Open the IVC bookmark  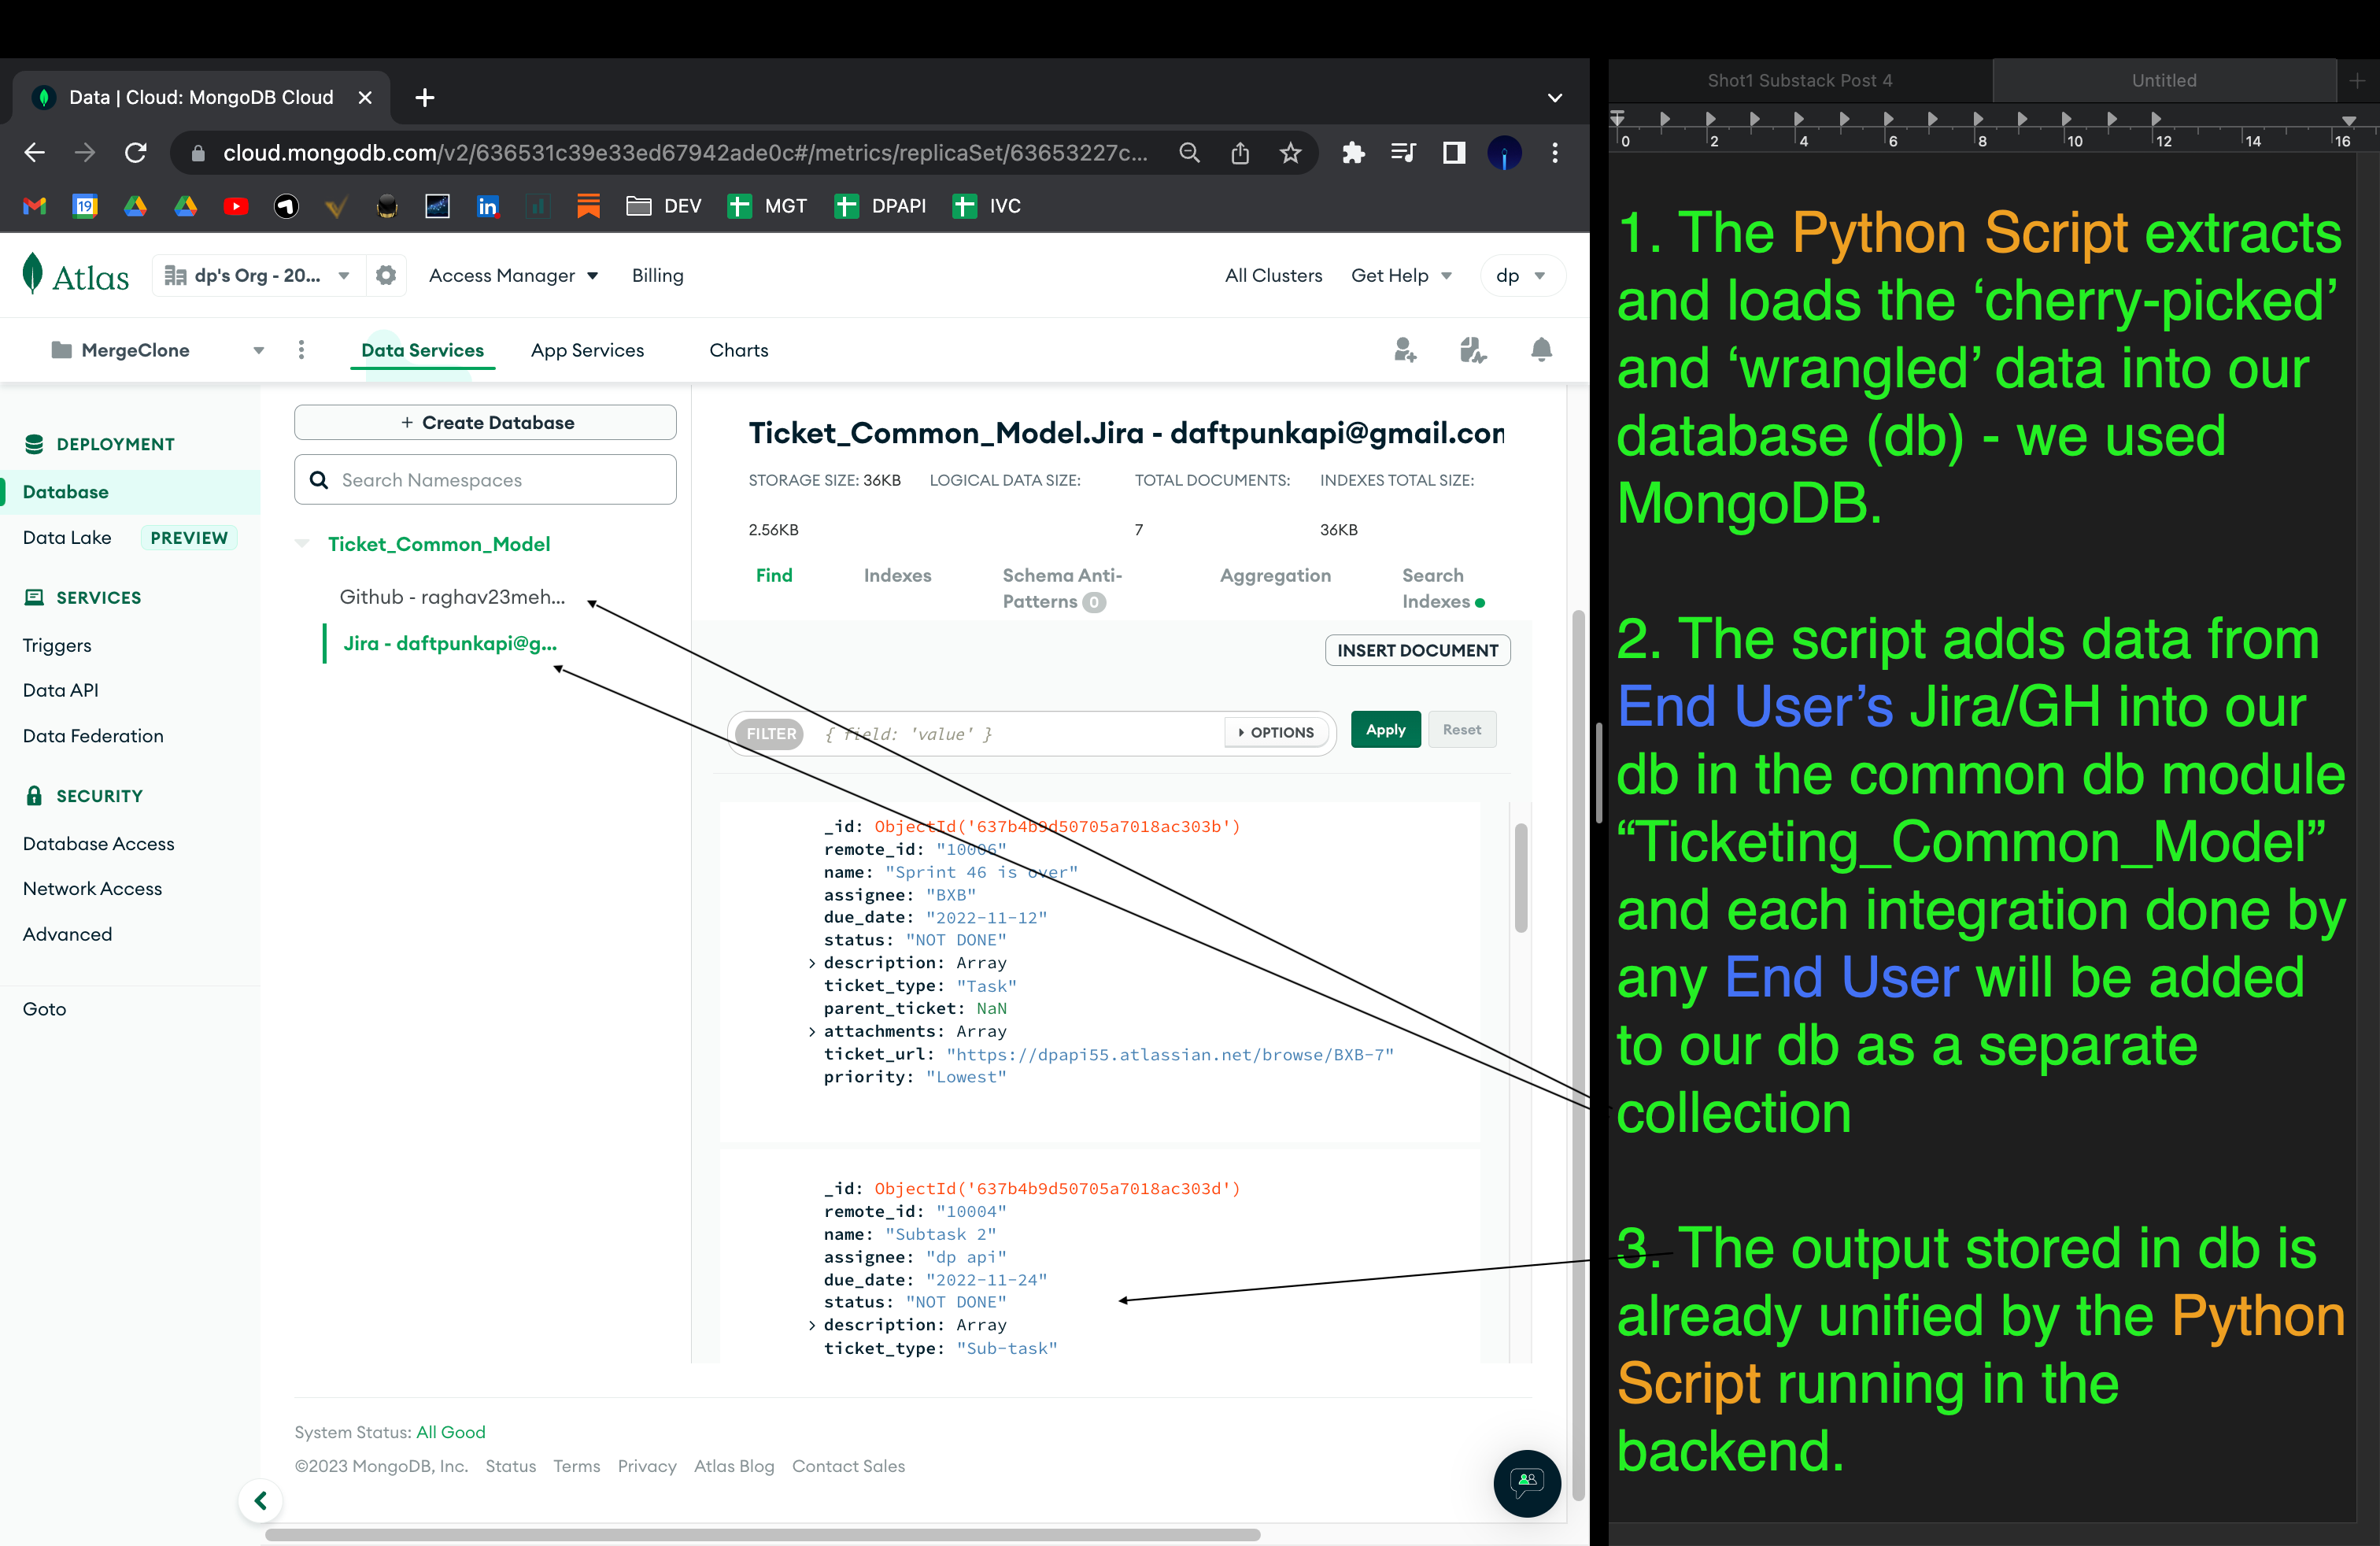[987, 206]
